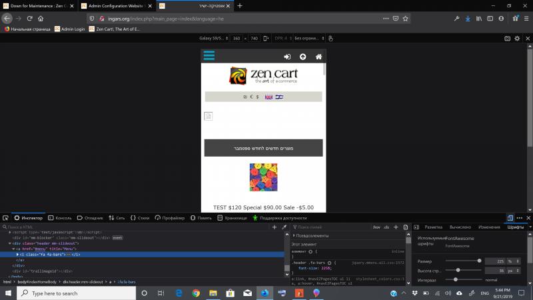Open the hamburger menu on the mobile page
The width and height of the screenshot is (533, 300).
(x=209, y=55)
